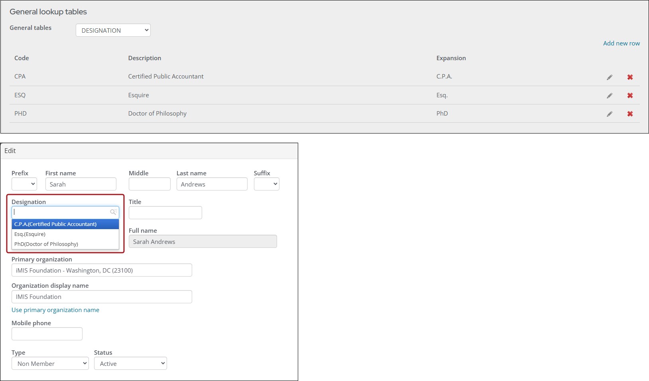This screenshot has height=381, width=649.
Task: Click the Description column header
Action: pos(145,58)
